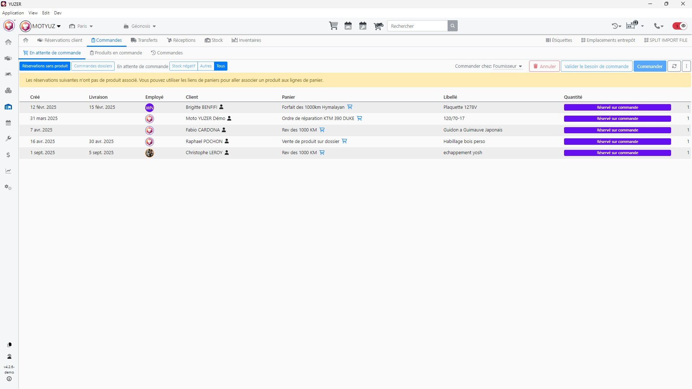Open the shopping cart icon in top toolbar

pyautogui.click(x=333, y=26)
